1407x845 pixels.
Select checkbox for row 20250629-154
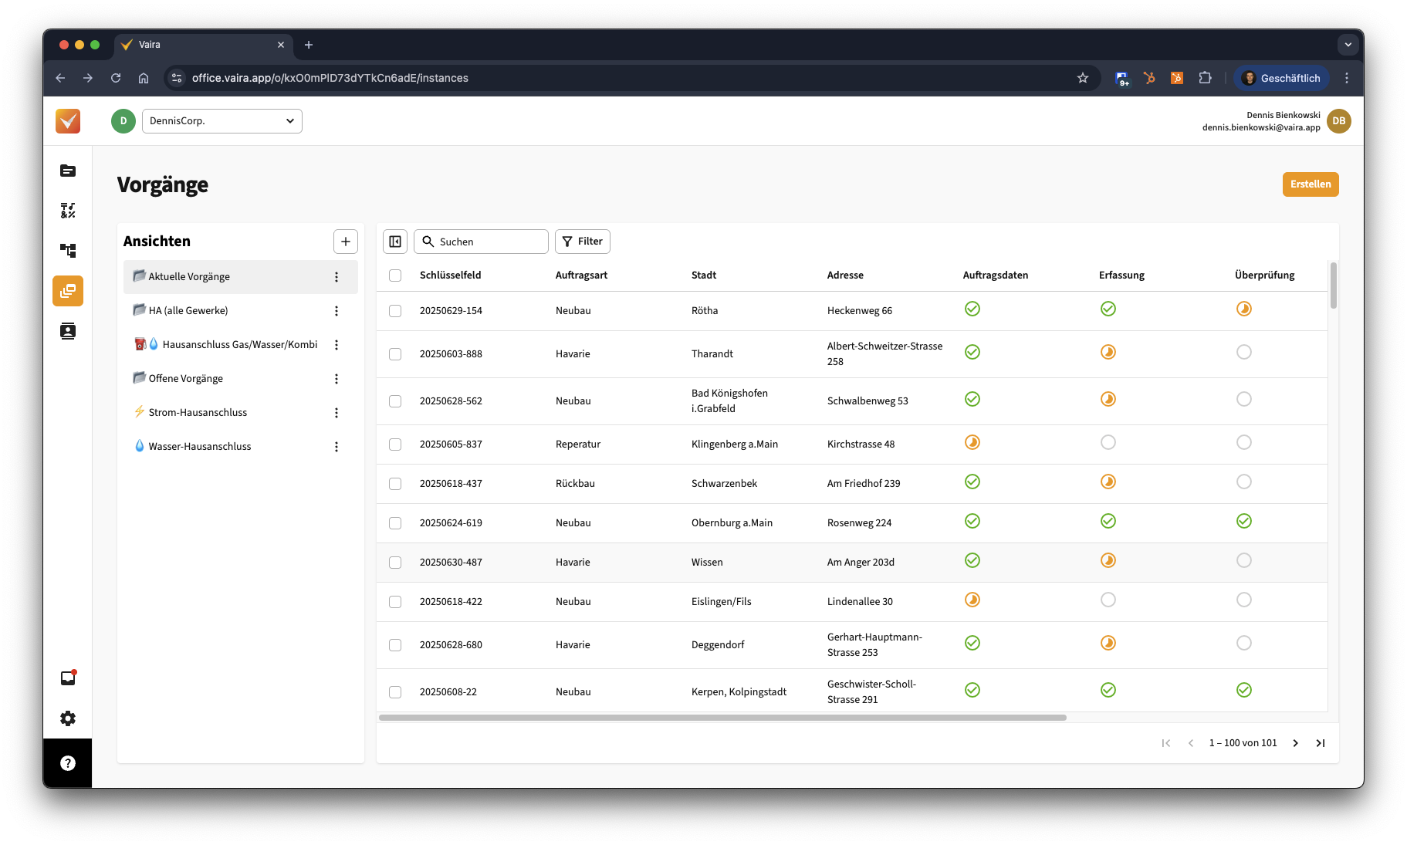(x=395, y=311)
